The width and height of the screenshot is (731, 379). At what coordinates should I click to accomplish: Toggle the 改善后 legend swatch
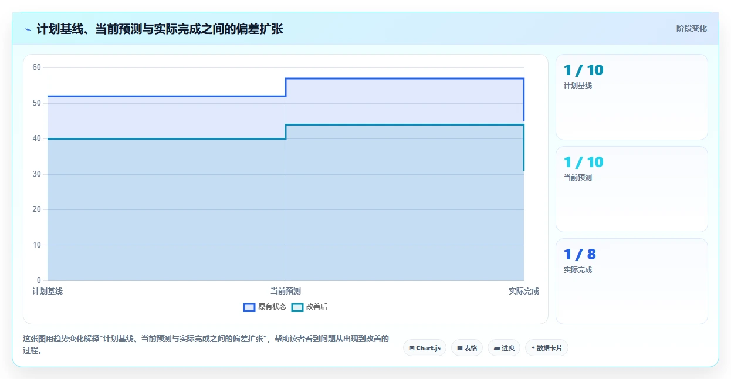(x=297, y=307)
